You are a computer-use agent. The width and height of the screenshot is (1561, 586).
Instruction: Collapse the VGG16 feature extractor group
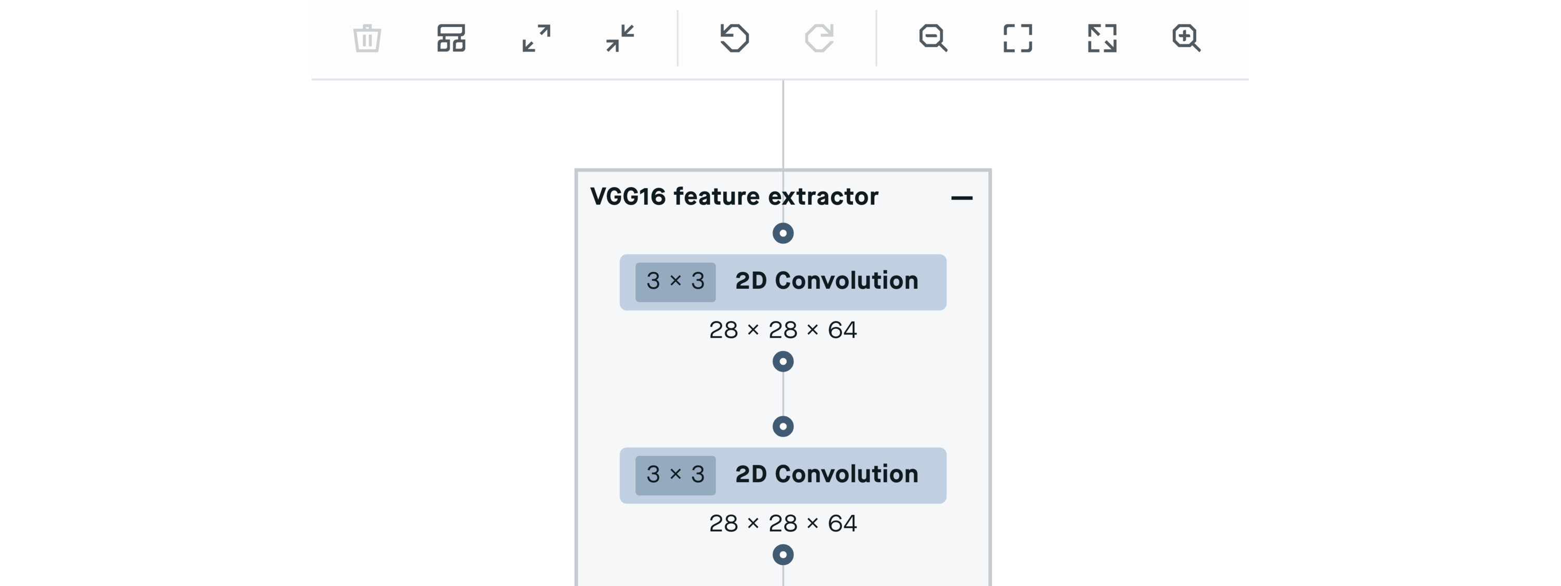tap(962, 198)
